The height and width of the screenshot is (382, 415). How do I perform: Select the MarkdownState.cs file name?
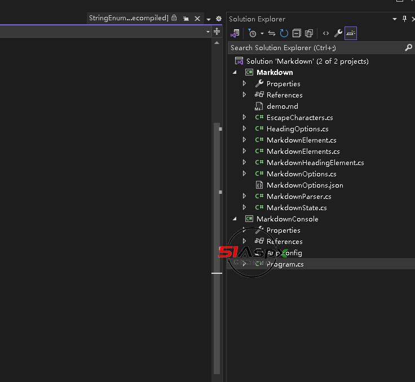pos(297,208)
